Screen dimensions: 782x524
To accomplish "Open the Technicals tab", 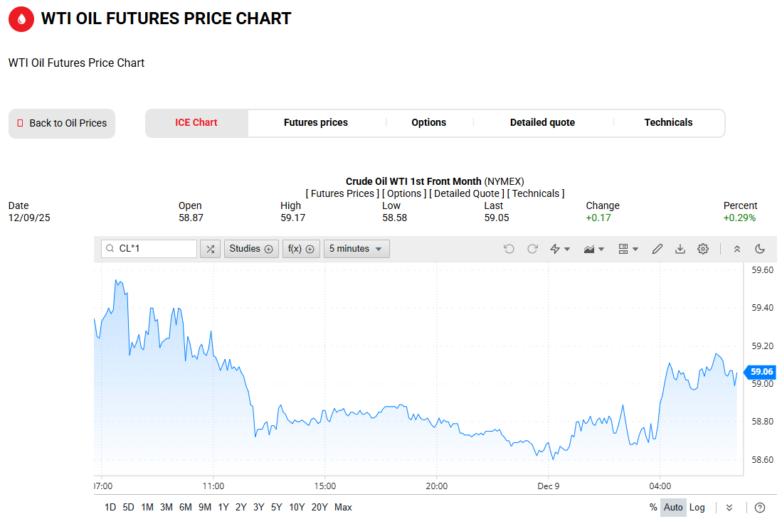I will tap(668, 123).
